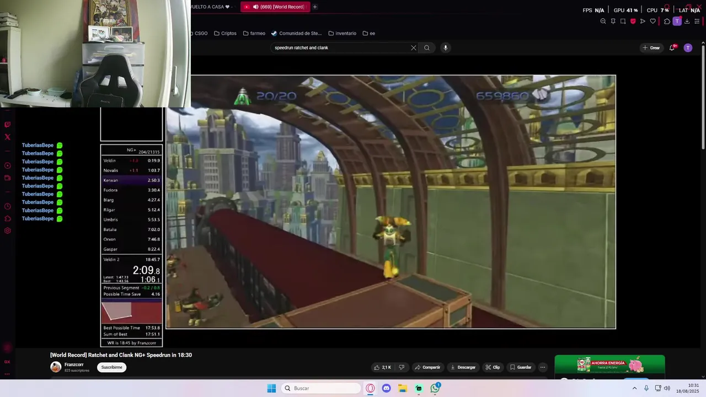Open the farmeo bookmarks folder
Screen dimensions: 706x397
coord(254,33)
